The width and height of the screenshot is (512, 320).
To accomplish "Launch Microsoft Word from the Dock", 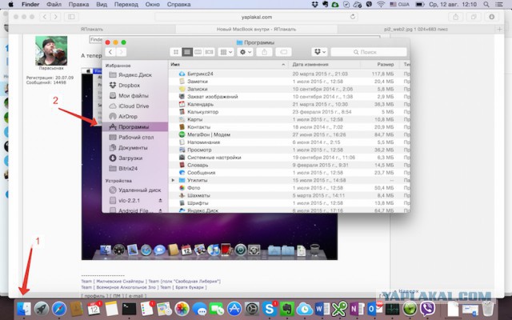I will click(322, 309).
